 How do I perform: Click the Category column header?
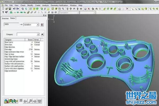click(13, 40)
